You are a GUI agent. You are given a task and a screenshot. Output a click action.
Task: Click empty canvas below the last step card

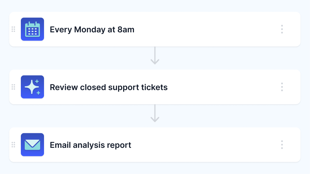154,169
